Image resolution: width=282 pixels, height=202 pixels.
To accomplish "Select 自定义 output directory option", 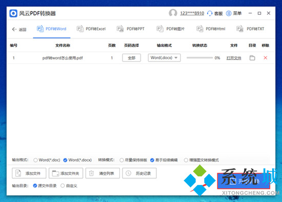I will click(63, 186).
